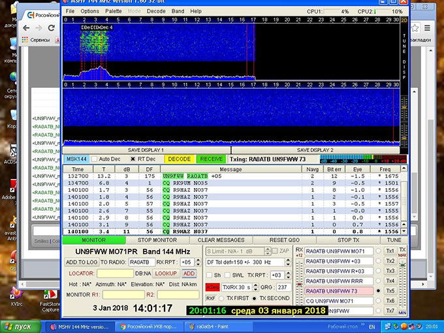
Task: Click the MSK144 mode button
Action: click(76, 159)
